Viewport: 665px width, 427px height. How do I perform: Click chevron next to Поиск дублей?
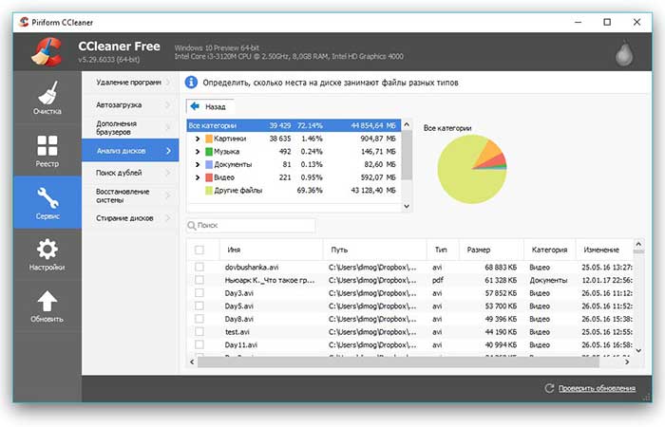tap(168, 173)
